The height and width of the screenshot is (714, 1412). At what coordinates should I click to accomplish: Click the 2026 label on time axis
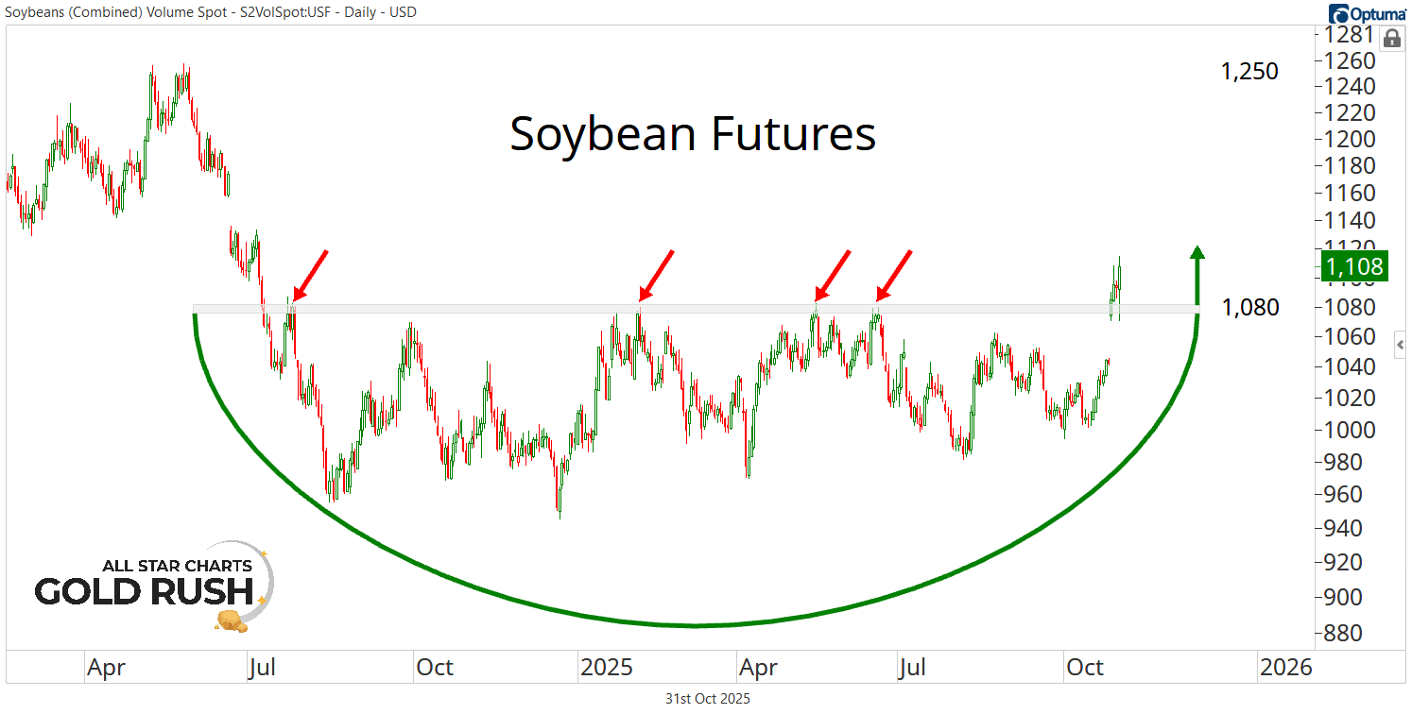(x=1286, y=668)
